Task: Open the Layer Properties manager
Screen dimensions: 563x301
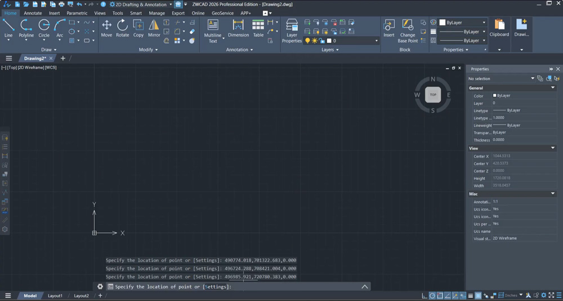Action: click(x=292, y=31)
